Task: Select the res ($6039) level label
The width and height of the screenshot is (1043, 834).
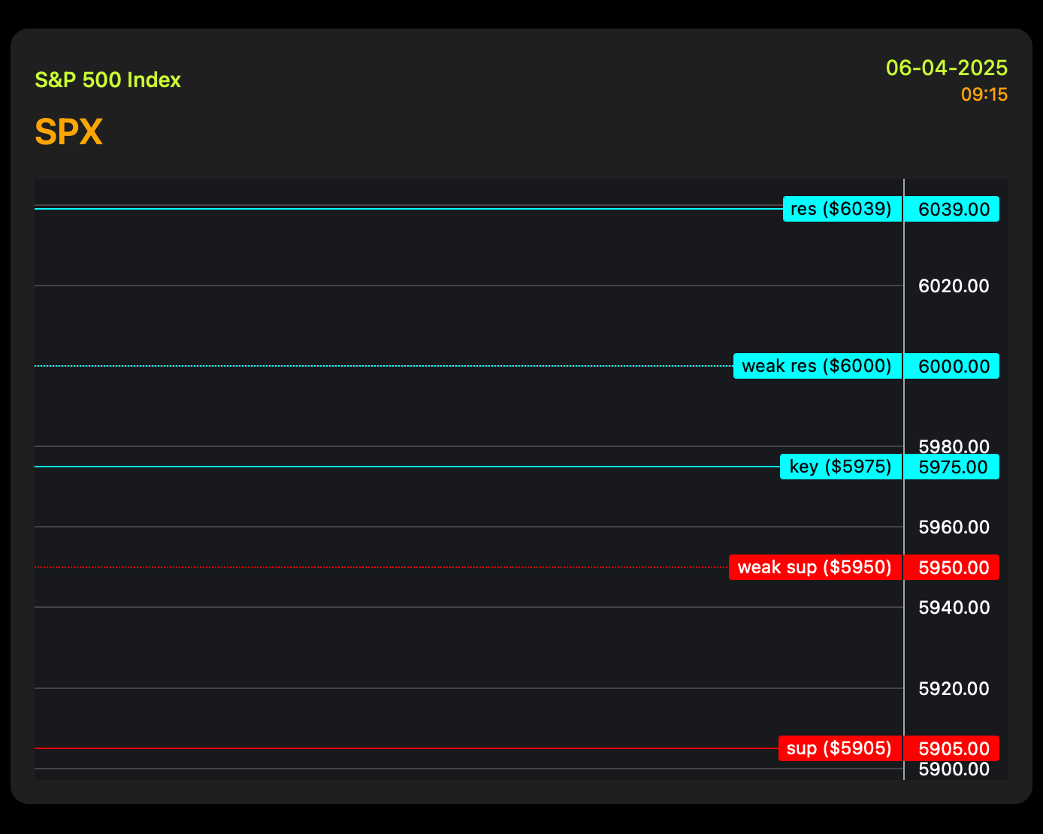Action: point(842,209)
